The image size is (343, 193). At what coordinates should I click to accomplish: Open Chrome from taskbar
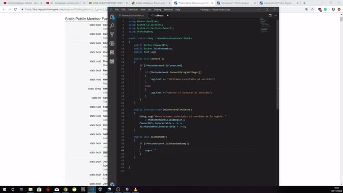click(65, 189)
